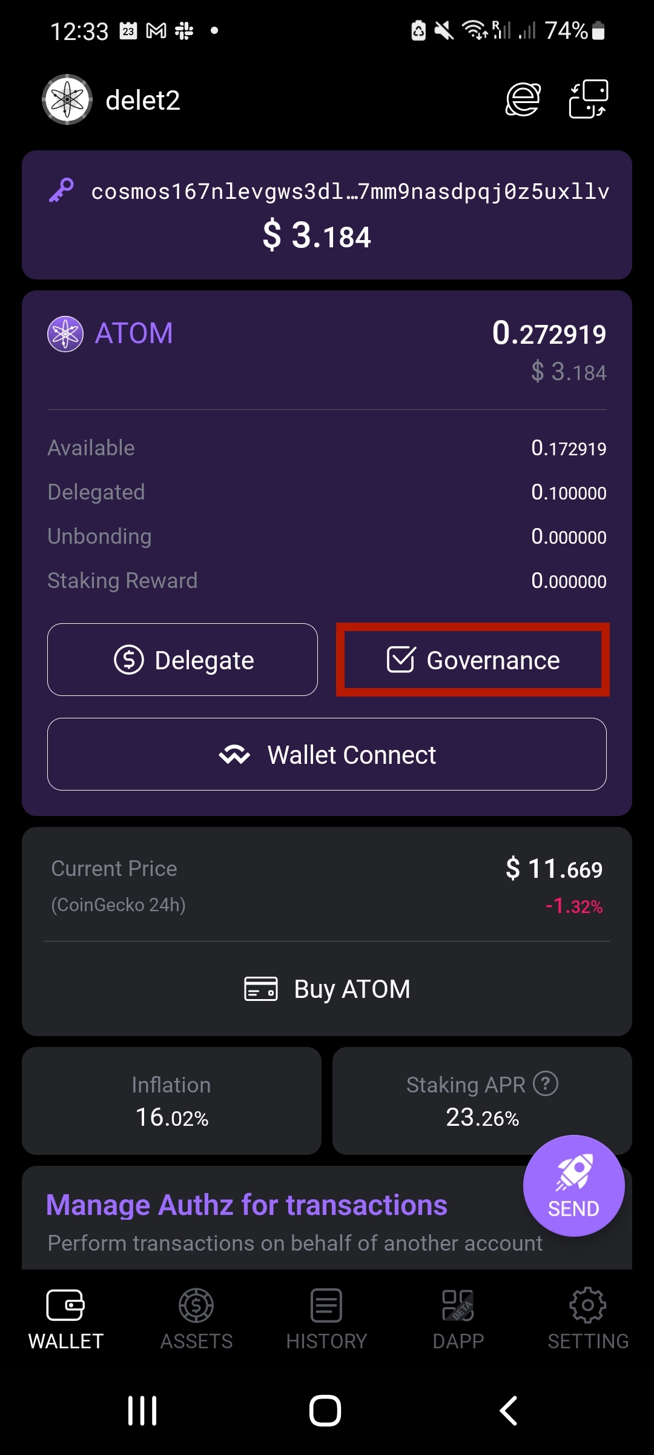Viewport: 654px width, 1455px height.
Task: Open the Governance section
Action: [473, 660]
